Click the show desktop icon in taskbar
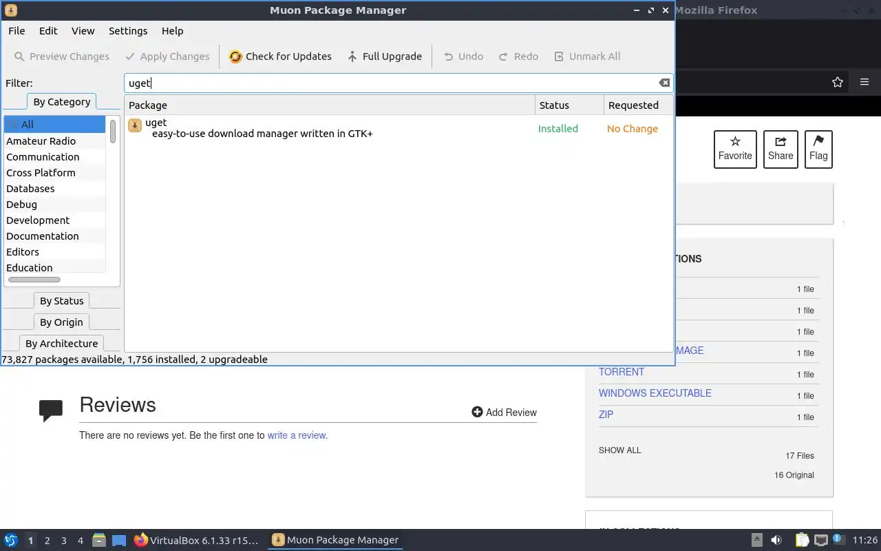This screenshot has width=881, height=551. (120, 540)
